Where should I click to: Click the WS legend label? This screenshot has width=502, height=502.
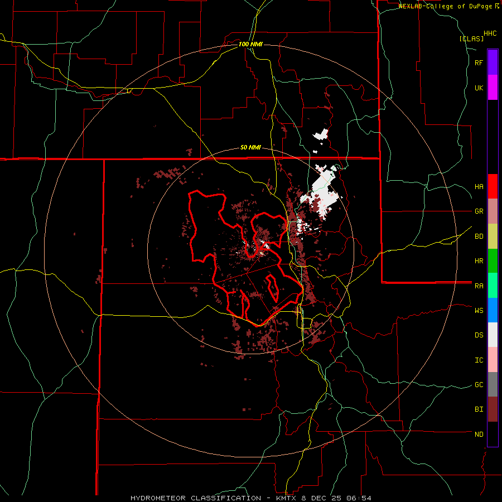coord(479,311)
